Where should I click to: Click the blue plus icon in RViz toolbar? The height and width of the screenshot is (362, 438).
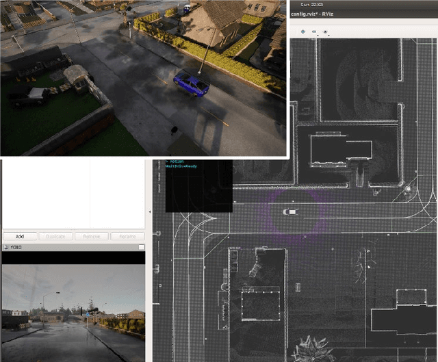pos(303,31)
